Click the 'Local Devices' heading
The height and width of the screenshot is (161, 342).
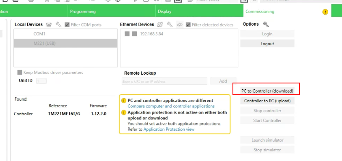click(x=29, y=24)
